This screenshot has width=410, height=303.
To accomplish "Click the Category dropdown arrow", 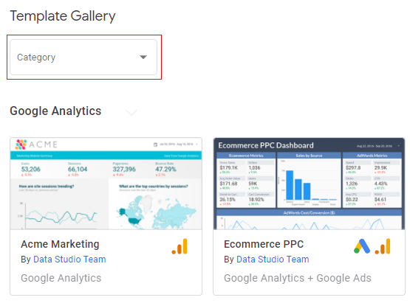I will (143, 58).
